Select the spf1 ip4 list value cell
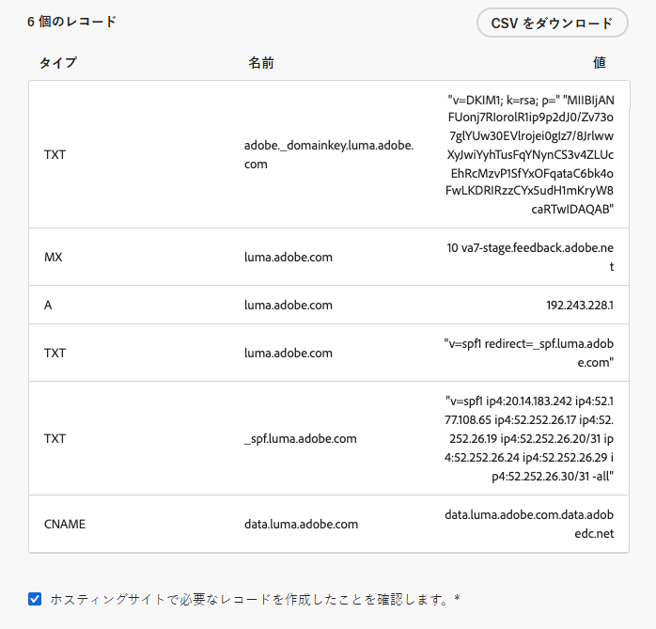The image size is (656, 629). (x=529, y=438)
